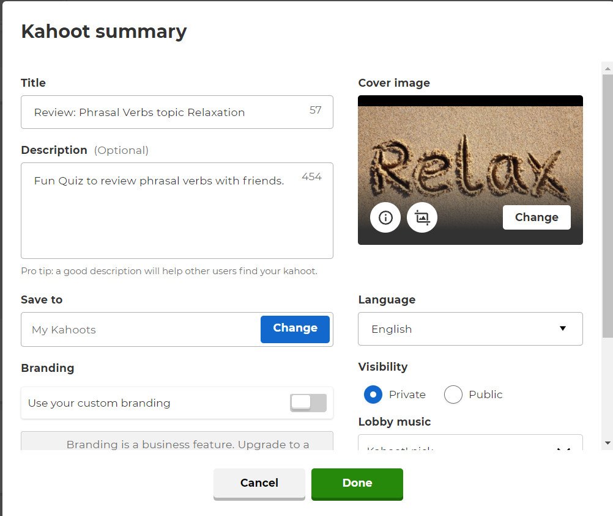Click the scrollbar down arrow
This screenshot has width=613, height=516.
(x=607, y=443)
